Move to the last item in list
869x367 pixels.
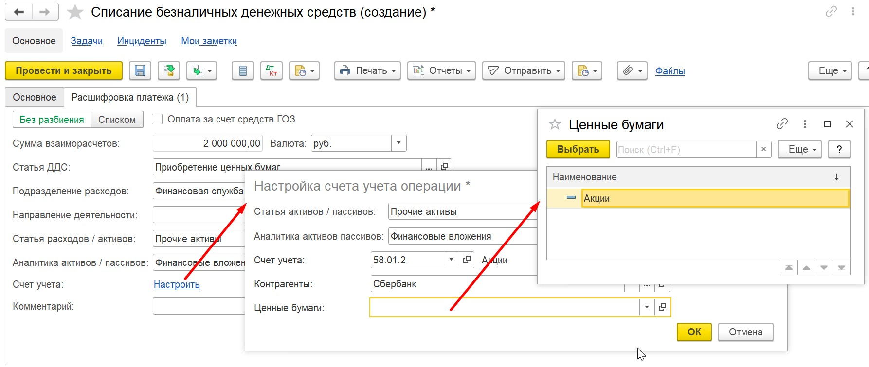(841, 268)
